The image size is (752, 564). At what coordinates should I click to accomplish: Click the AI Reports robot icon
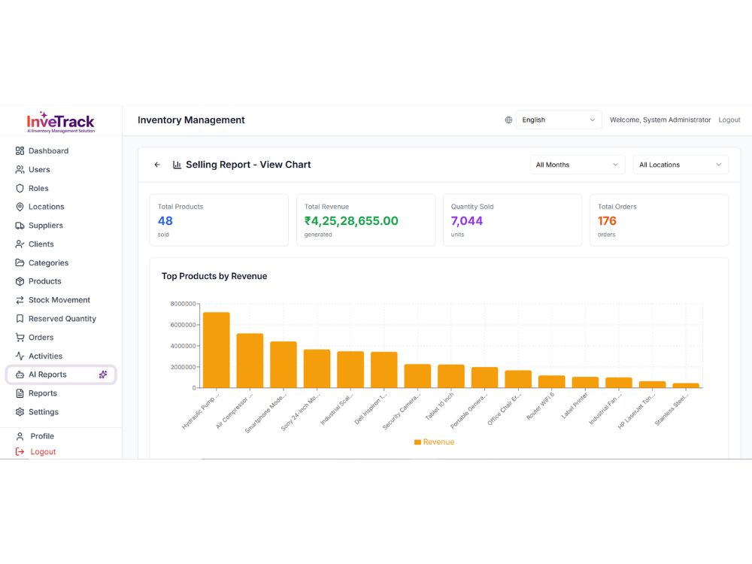[20, 374]
